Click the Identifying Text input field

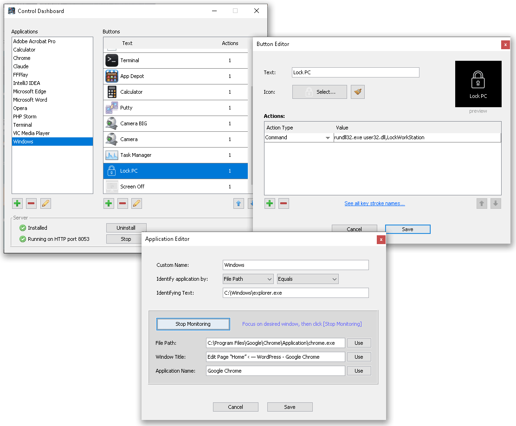coord(296,293)
